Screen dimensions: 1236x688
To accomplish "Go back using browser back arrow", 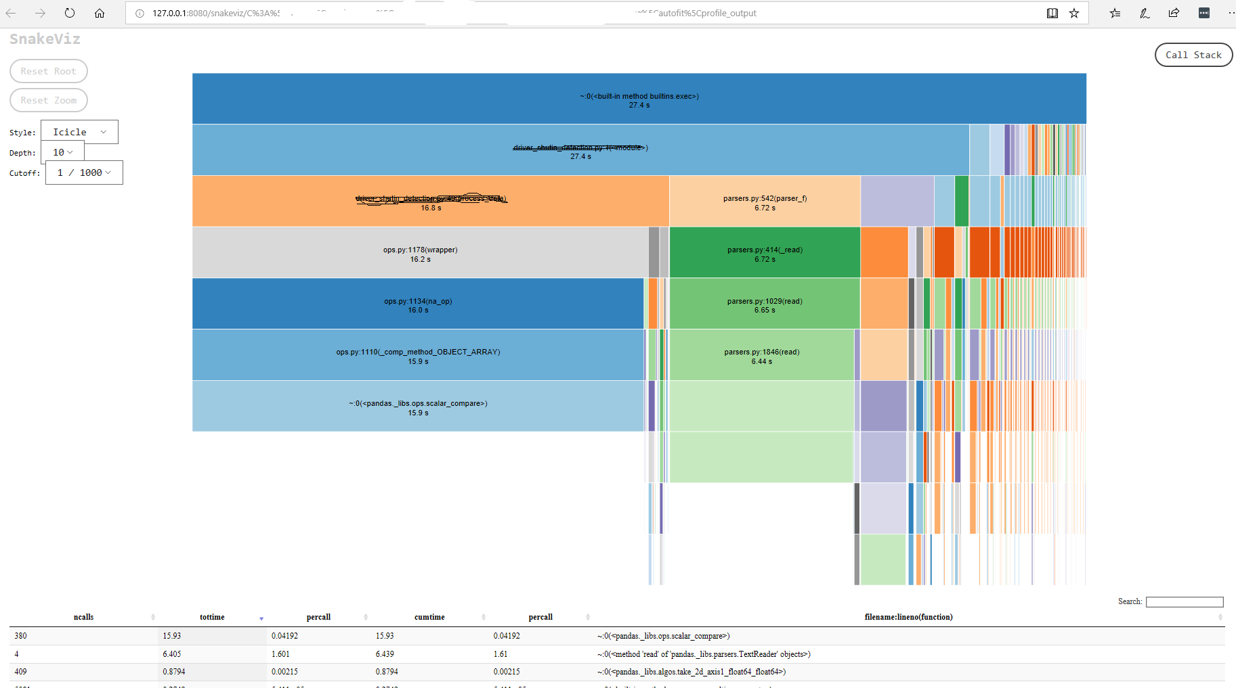I will point(11,13).
